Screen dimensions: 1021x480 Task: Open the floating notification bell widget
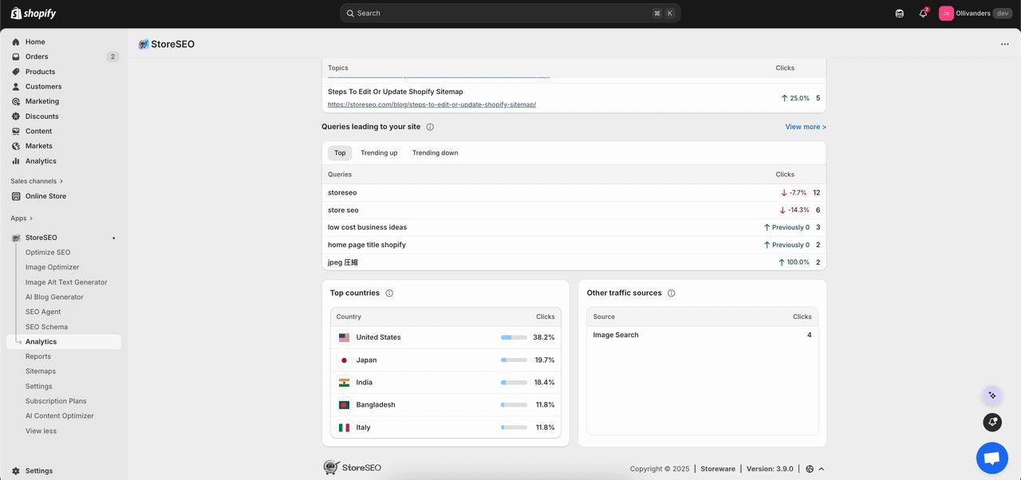point(991,422)
